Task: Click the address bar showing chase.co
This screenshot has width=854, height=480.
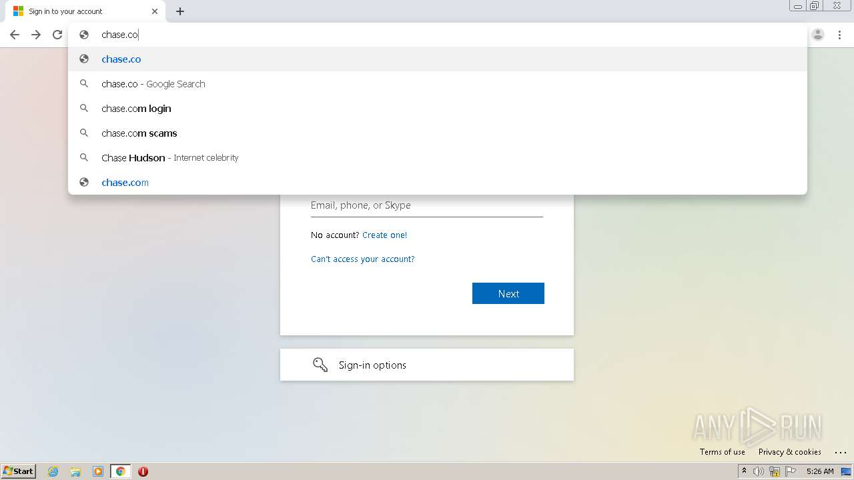Action: click(438, 35)
